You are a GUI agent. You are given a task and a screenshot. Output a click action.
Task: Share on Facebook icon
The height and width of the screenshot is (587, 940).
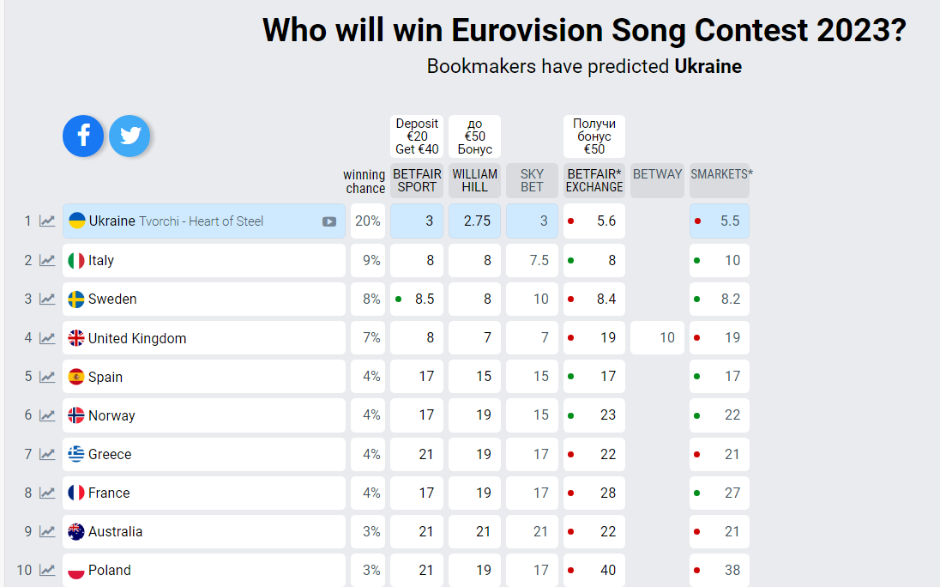coord(83,136)
